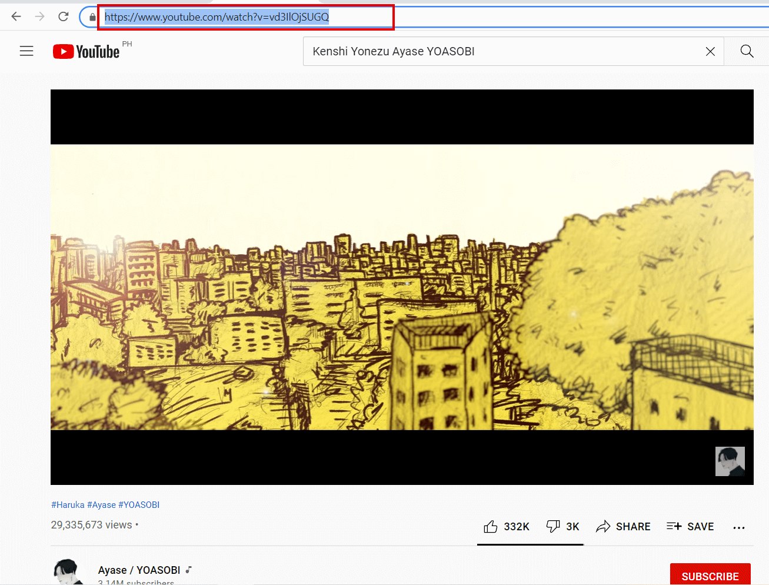
Task: Reload the page with the refresh icon
Action: pos(64,16)
